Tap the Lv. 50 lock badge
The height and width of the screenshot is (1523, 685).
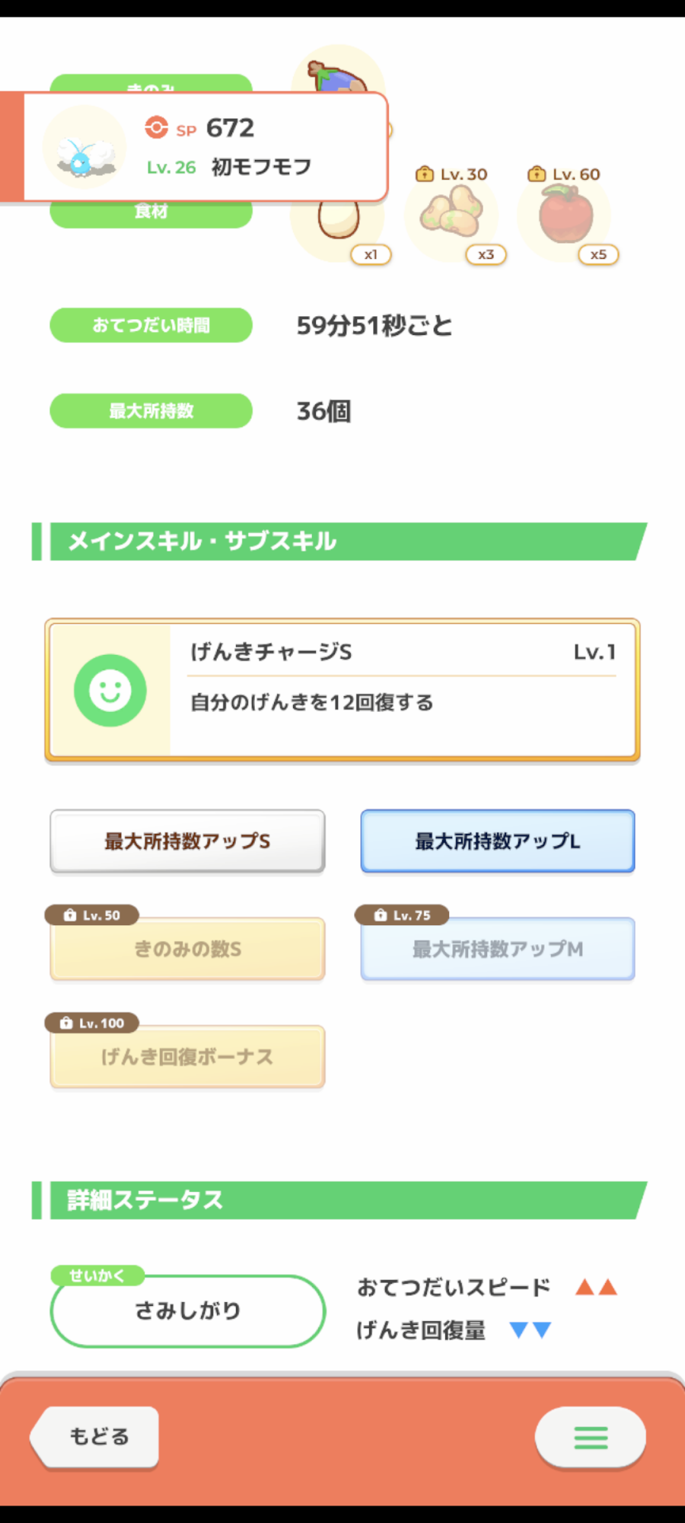pos(92,915)
